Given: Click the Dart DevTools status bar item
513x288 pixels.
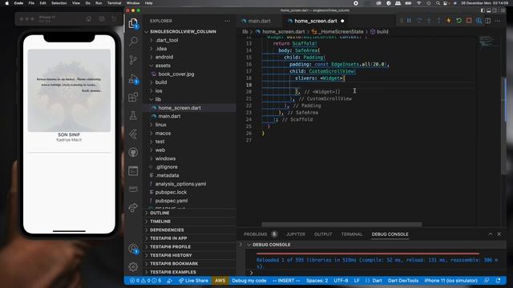Looking at the screenshot, I should [403, 281].
